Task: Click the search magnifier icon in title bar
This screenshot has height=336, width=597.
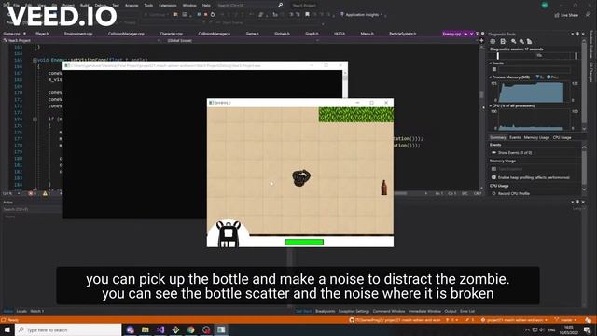Action: click(281, 5)
